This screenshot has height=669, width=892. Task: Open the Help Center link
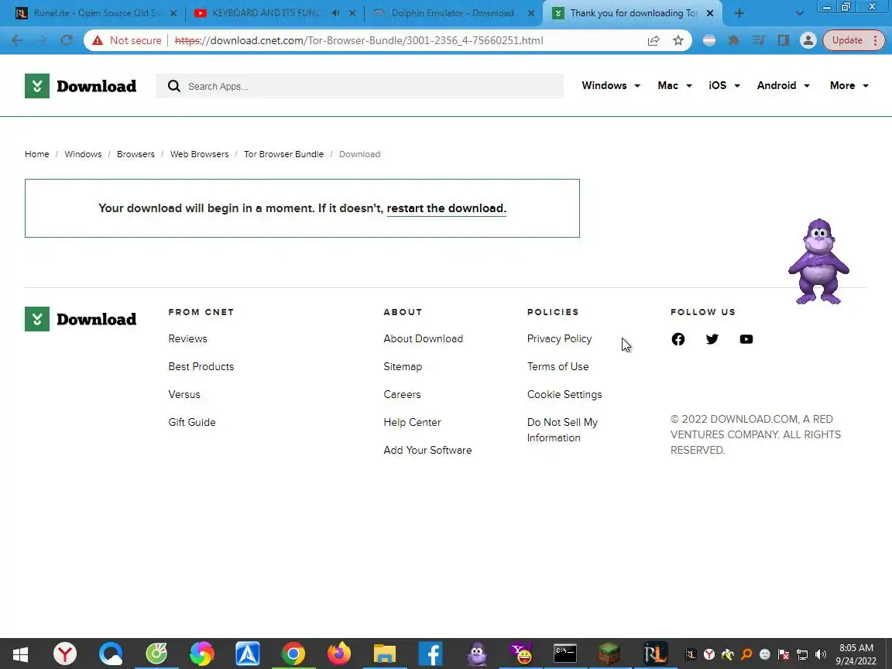click(x=412, y=422)
